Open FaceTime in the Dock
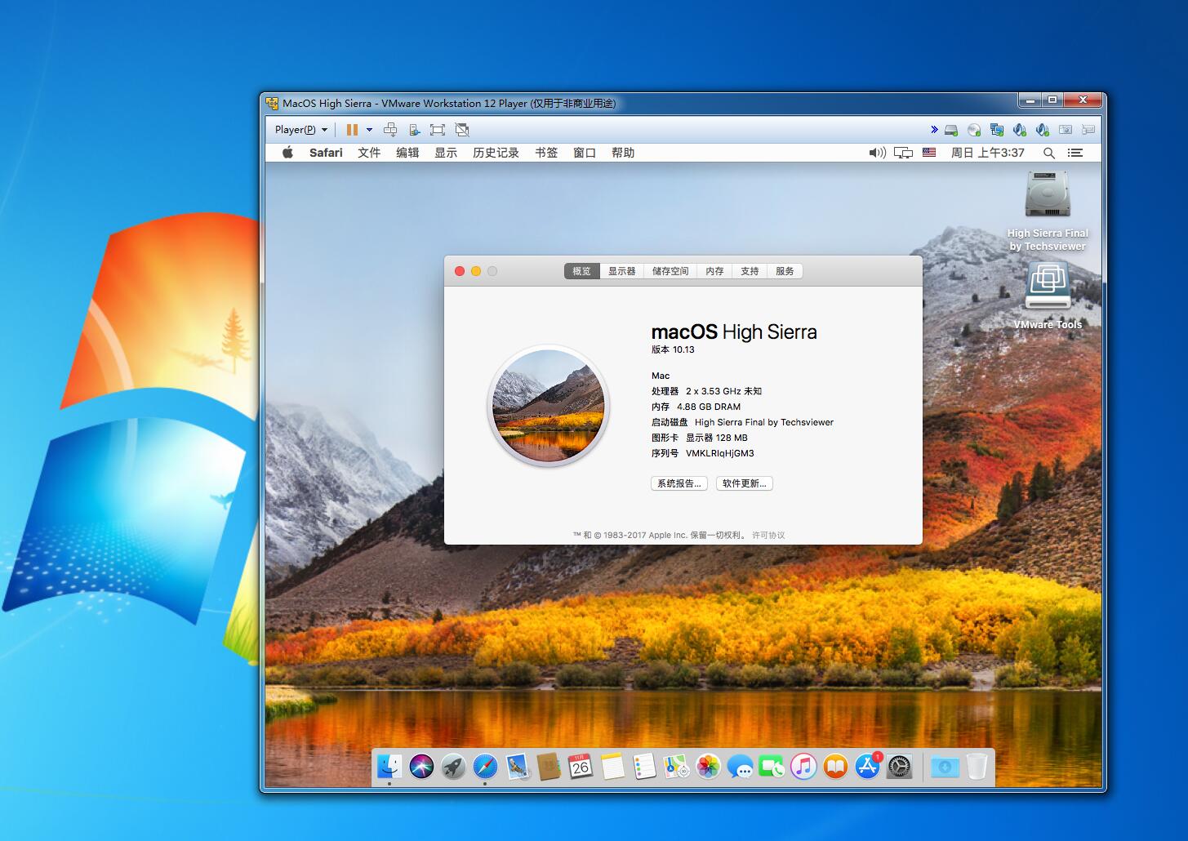Image resolution: width=1188 pixels, height=841 pixels. [772, 766]
